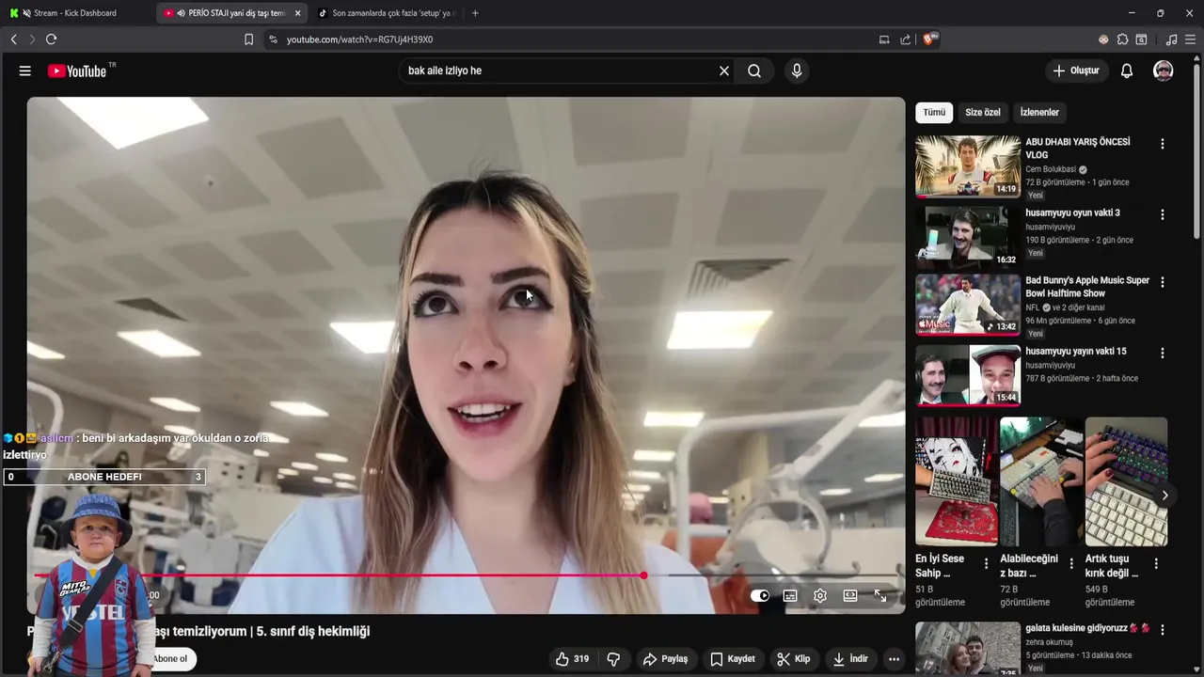
Task: Select the Size özel filter chip
Action: (x=983, y=112)
